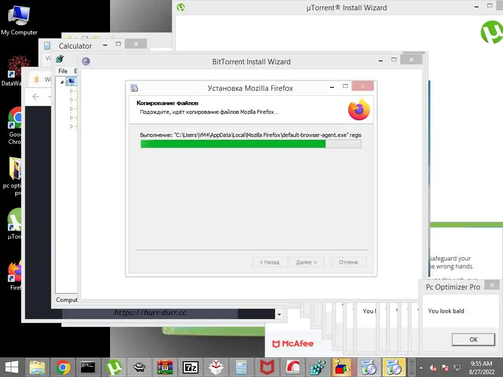The width and height of the screenshot is (503, 377).
Task: Open the pc optimizer pro desktop folder
Action: [x=13, y=176]
